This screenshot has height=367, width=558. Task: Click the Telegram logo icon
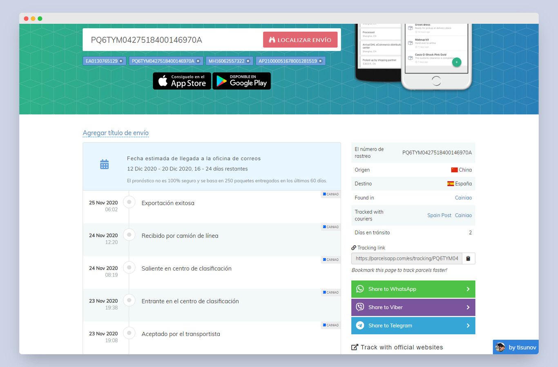pyautogui.click(x=360, y=326)
